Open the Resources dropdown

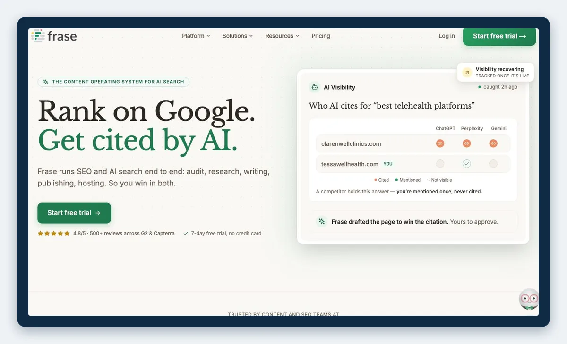(282, 36)
